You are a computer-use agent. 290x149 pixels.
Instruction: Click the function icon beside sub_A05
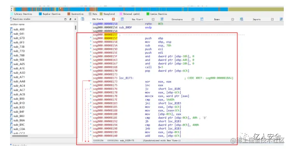pos(11,64)
